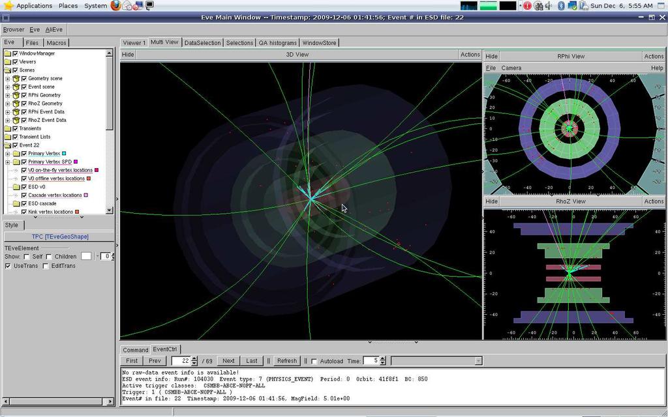This screenshot has width=668, height=417.
Task: Open the Browser menu
Action: [x=14, y=30]
